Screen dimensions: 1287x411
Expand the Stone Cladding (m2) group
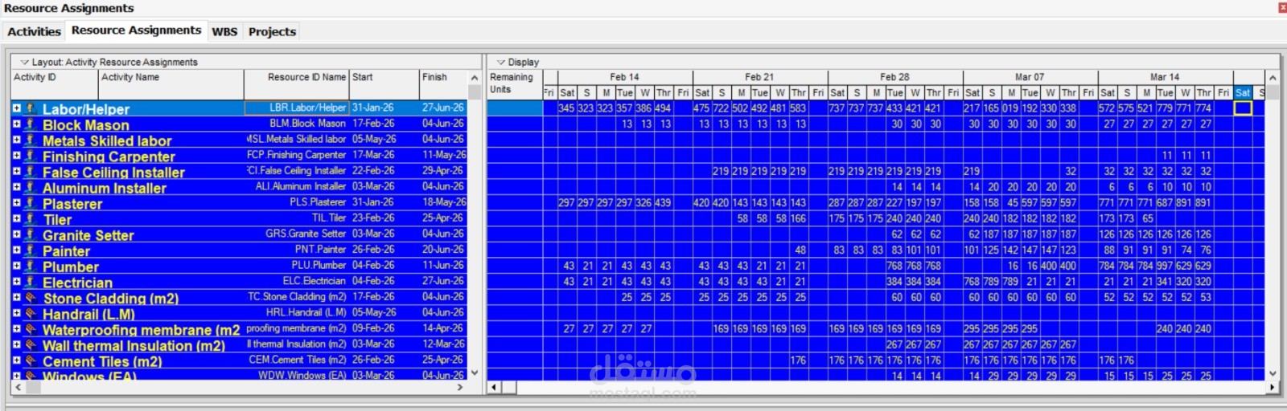[16, 297]
